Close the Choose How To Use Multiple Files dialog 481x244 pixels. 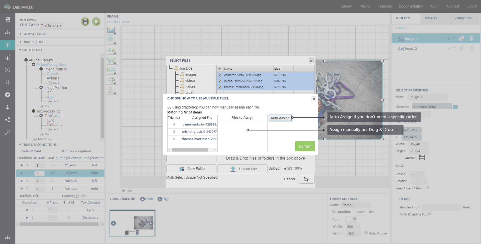[313, 99]
